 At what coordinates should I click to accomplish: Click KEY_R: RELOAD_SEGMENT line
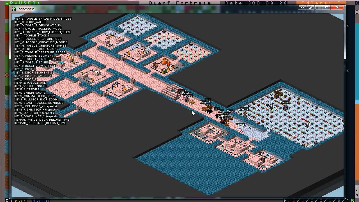34,56
